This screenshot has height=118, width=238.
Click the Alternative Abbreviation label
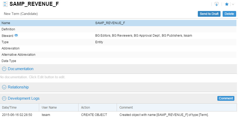click(x=18, y=54)
